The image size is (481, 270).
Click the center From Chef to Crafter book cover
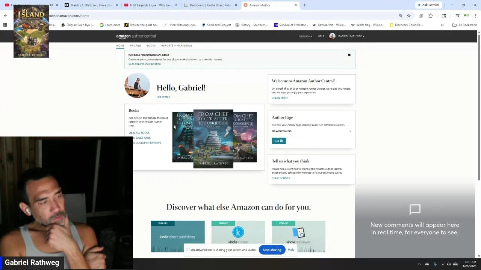[x=213, y=139]
